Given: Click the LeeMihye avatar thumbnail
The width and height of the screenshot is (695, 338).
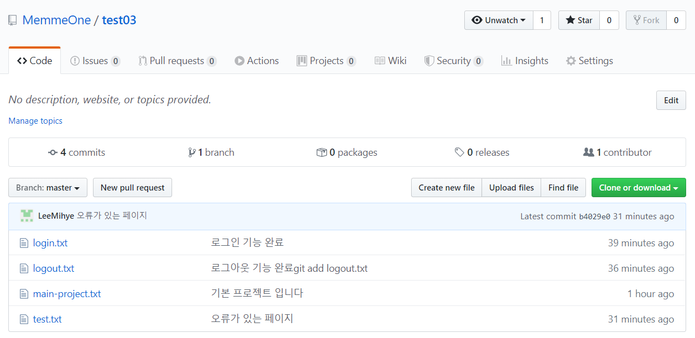Looking at the screenshot, I should [x=27, y=216].
